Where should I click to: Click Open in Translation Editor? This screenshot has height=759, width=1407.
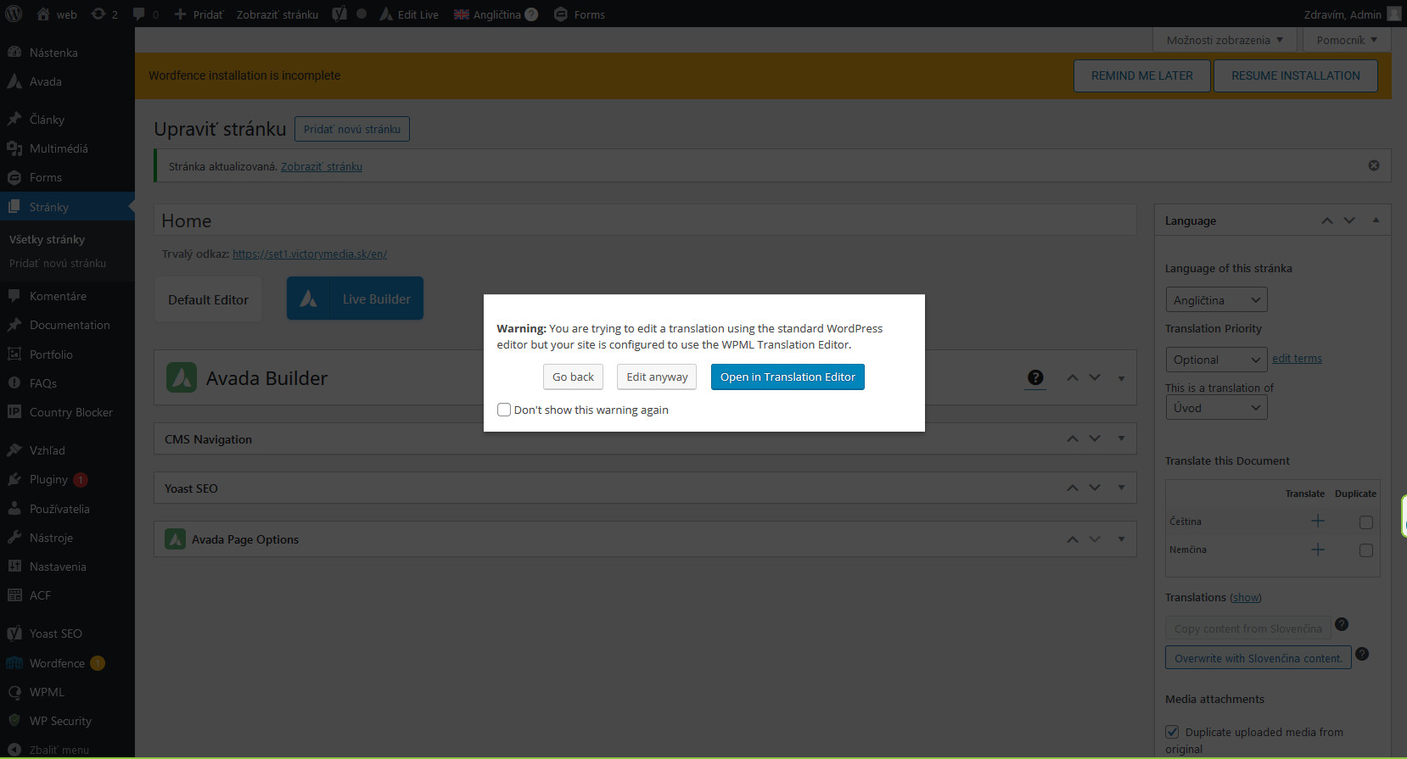coord(788,377)
